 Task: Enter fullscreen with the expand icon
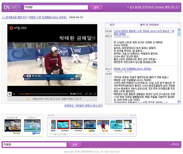coord(95,94)
